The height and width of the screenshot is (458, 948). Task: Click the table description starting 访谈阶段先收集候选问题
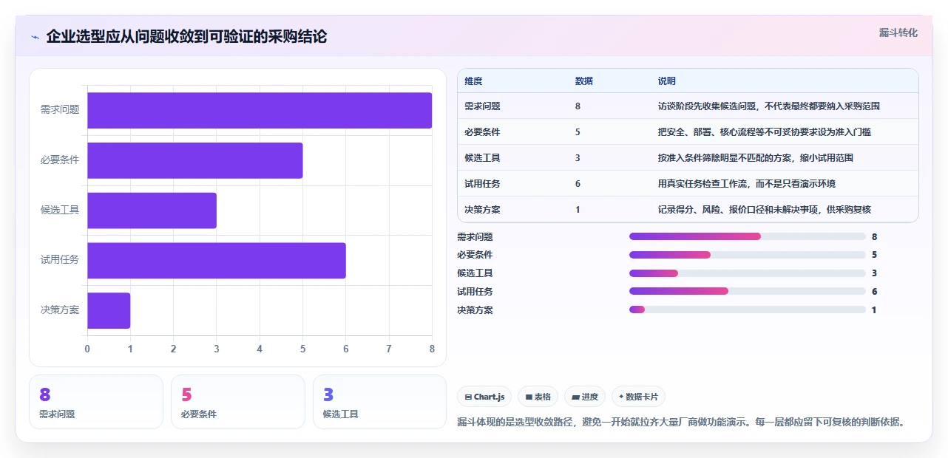(x=768, y=106)
